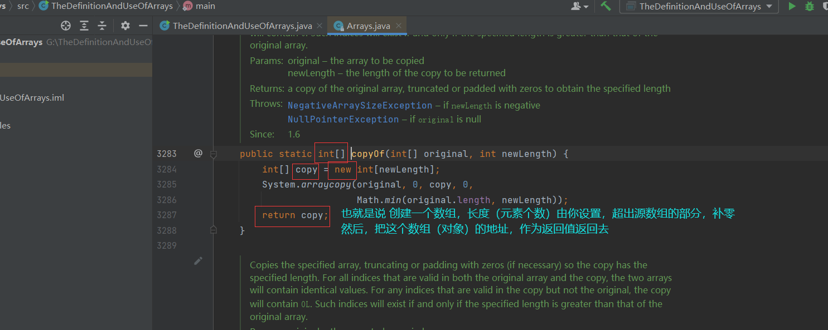Click 'newLength – the length of the copy' text
The width and height of the screenshot is (828, 330).
click(396, 73)
